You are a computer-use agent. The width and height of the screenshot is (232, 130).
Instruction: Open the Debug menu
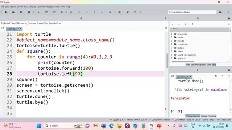pyautogui.click(x=32, y=6)
